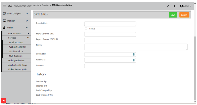Open the settings gear icon
Viewport: 197px width, 105px height.
(174, 6)
